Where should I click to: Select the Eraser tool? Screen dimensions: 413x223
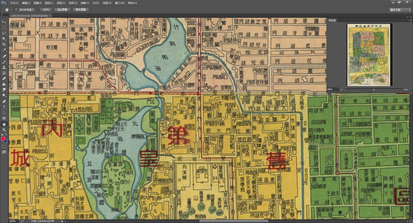tap(4, 78)
